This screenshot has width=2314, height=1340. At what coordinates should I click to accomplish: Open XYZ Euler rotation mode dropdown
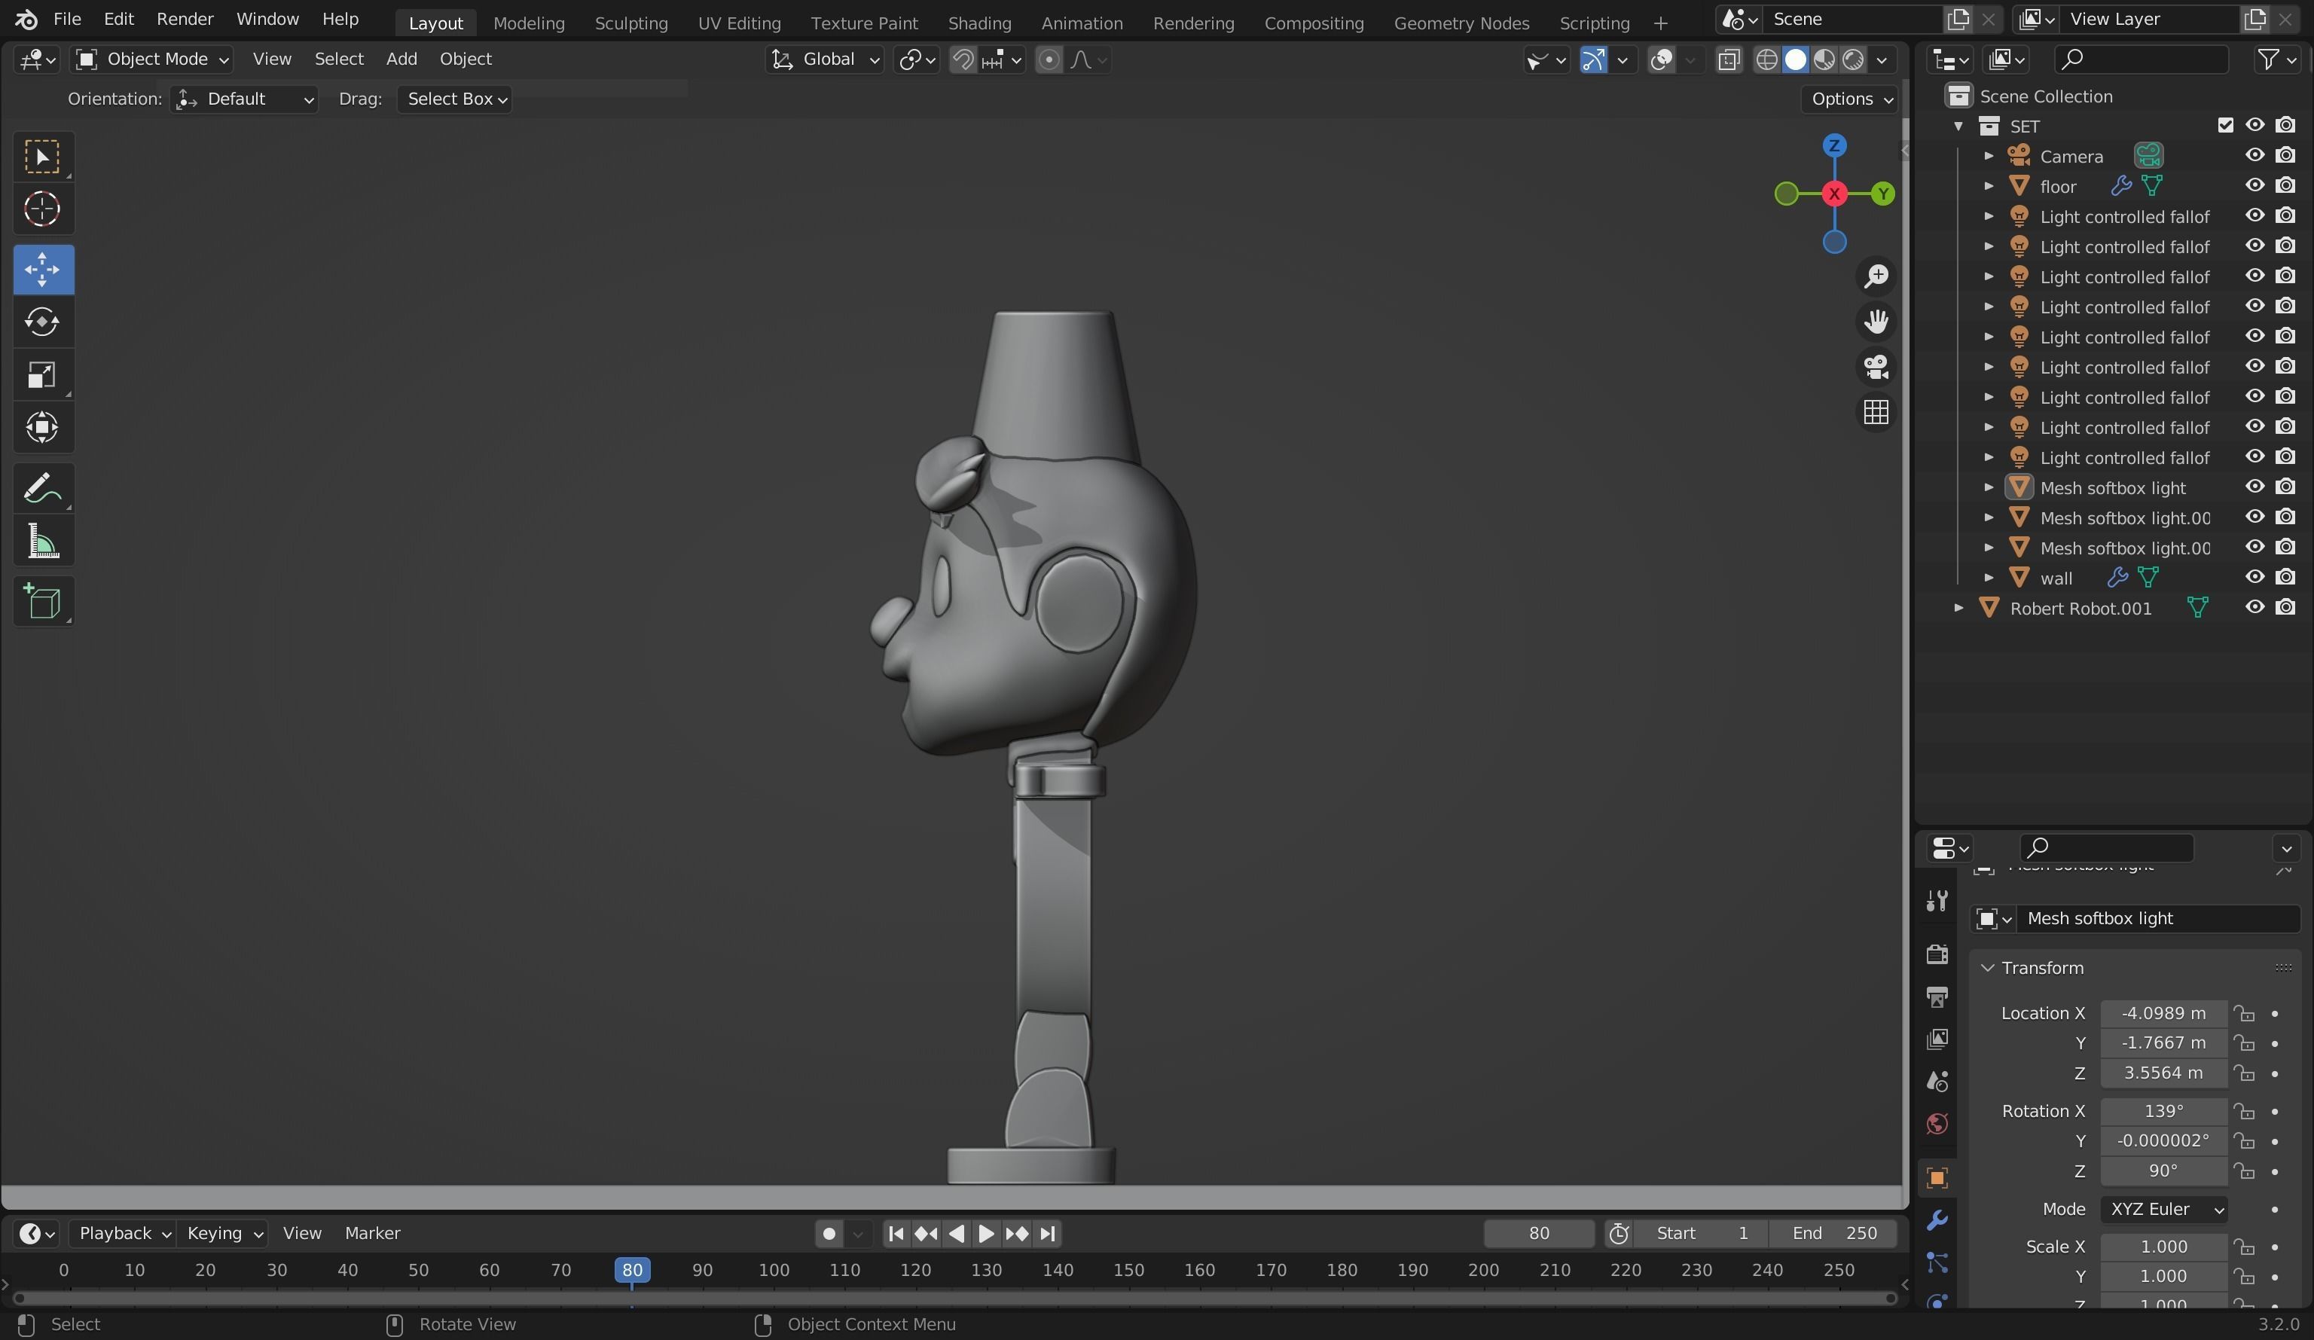coord(2163,1210)
